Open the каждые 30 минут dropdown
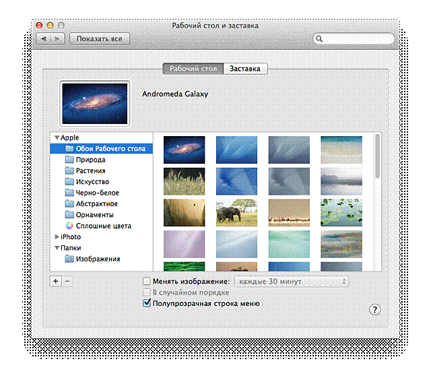The width and height of the screenshot is (431, 382). coord(292,282)
